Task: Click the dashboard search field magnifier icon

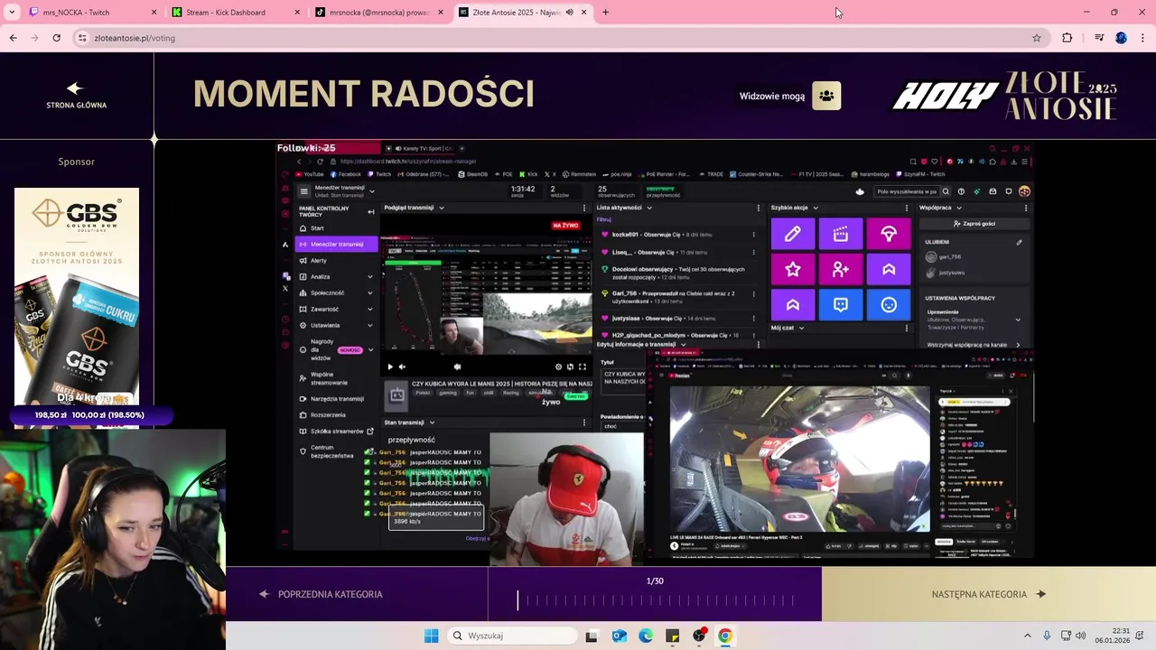Action: (946, 191)
